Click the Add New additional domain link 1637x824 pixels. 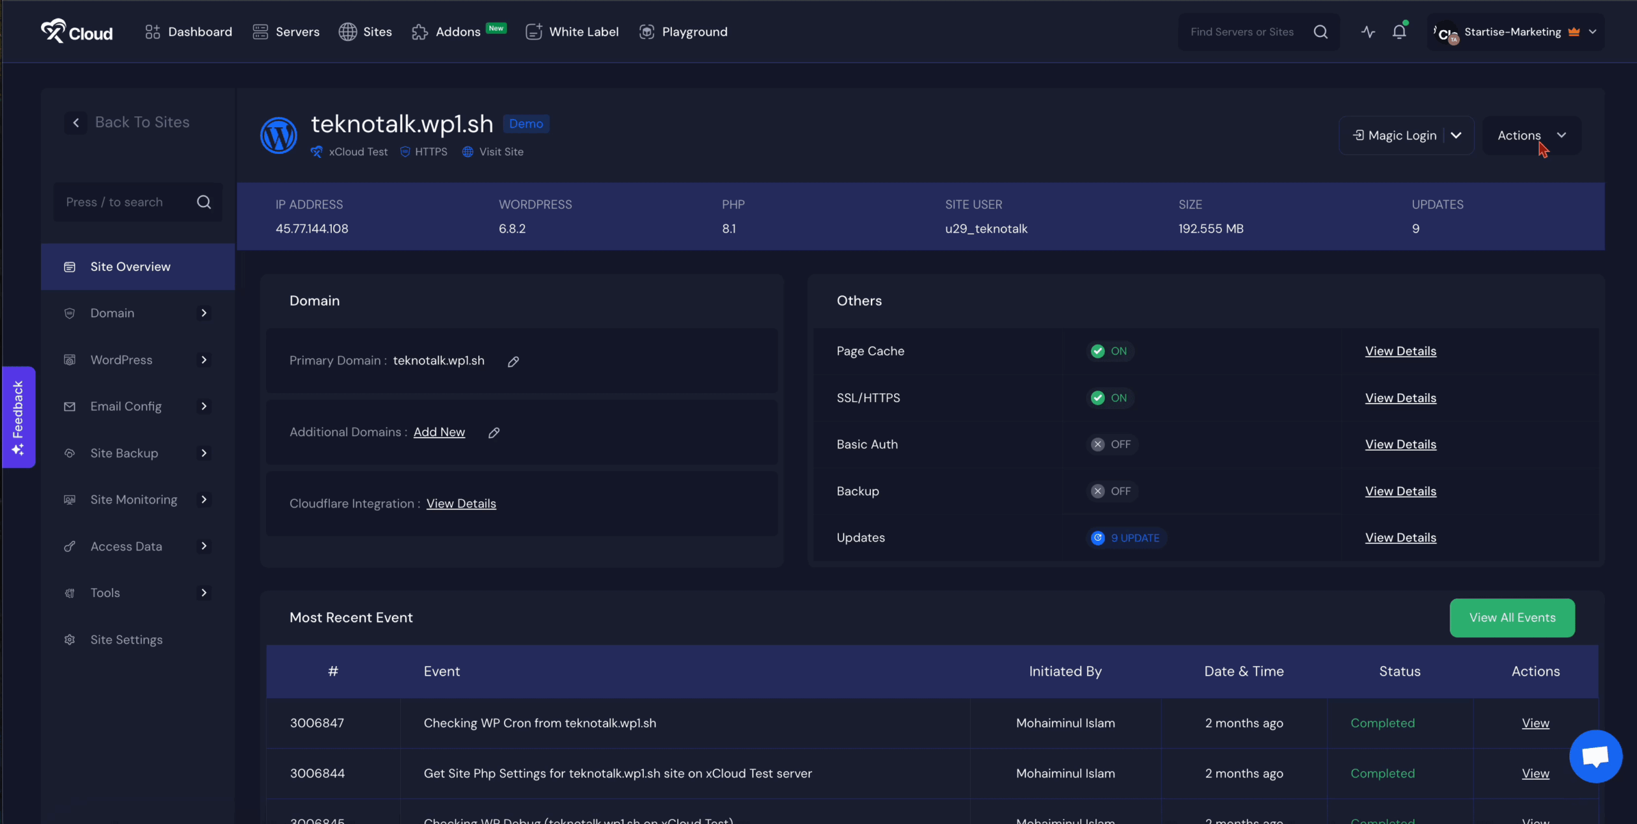click(x=439, y=432)
